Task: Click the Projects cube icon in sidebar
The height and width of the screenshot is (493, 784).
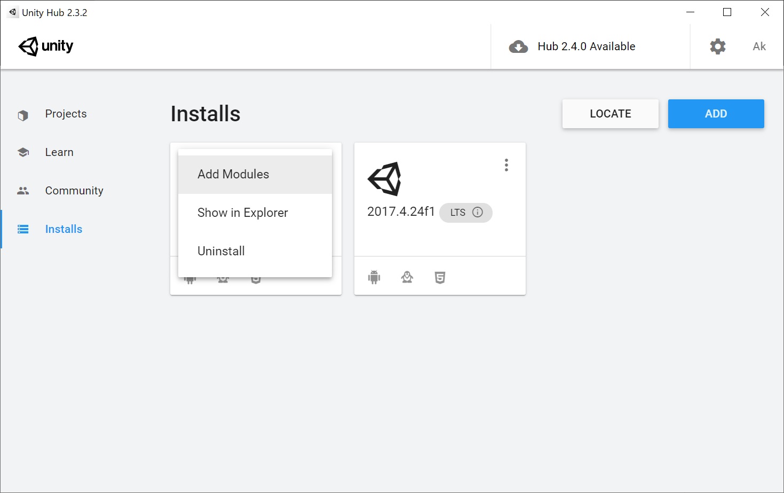Action: tap(23, 115)
